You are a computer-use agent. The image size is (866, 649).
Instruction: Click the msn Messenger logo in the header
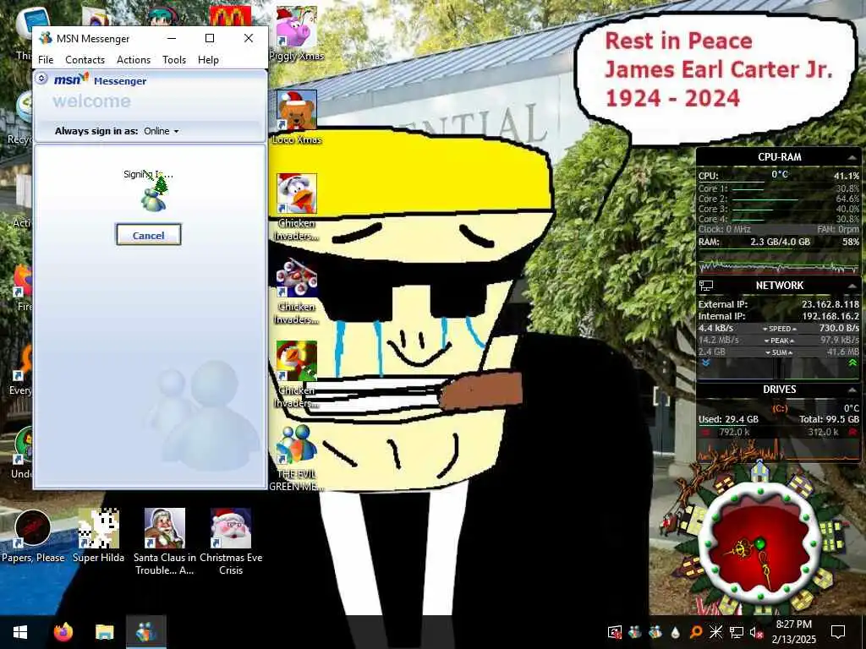click(101, 80)
